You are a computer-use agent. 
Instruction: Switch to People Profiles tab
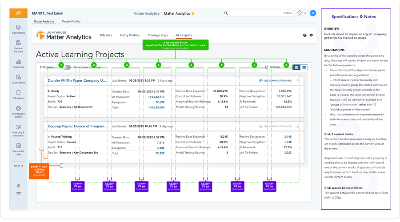coord(71,21)
